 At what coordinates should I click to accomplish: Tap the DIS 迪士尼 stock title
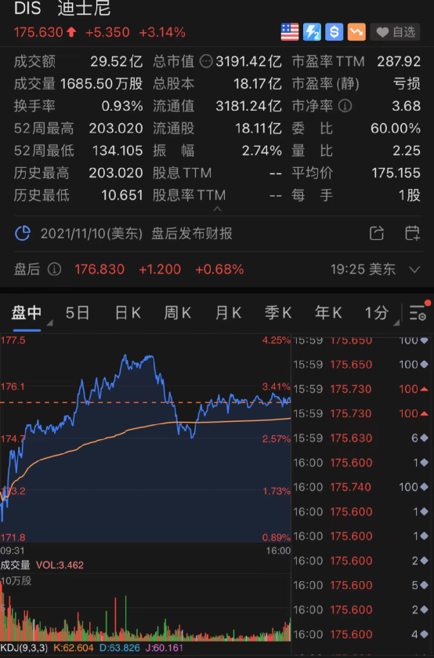point(62,9)
